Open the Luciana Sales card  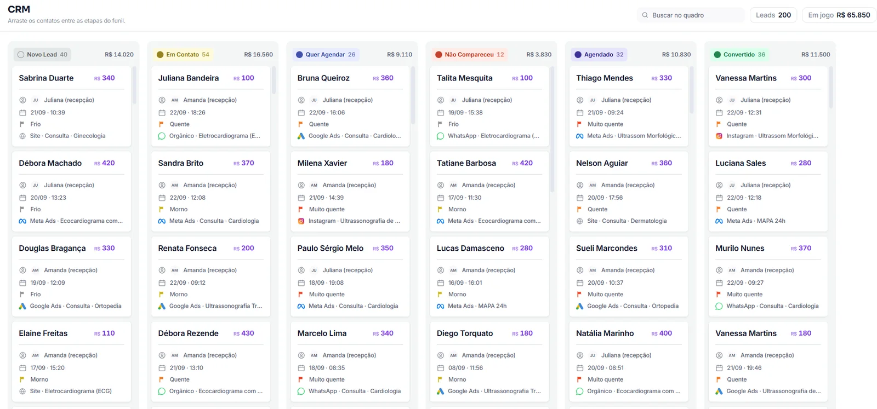coord(768,192)
